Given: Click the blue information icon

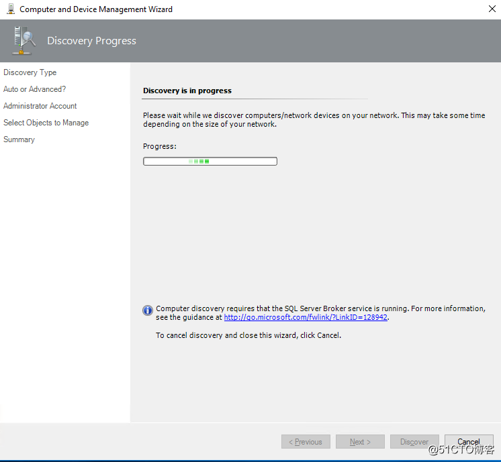Looking at the screenshot, I should (x=147, y=310).
